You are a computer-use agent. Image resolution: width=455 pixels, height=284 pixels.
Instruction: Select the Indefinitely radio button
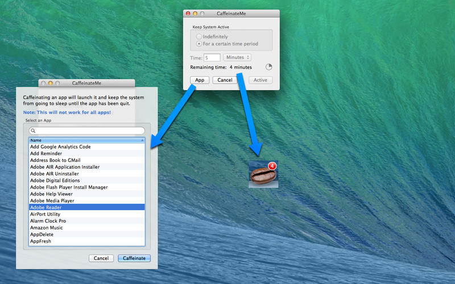(x=199, y=36)
